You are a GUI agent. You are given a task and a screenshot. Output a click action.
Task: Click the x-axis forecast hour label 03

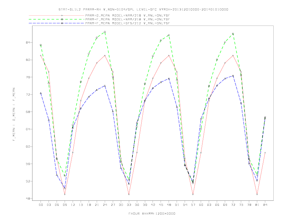(49, 205)
